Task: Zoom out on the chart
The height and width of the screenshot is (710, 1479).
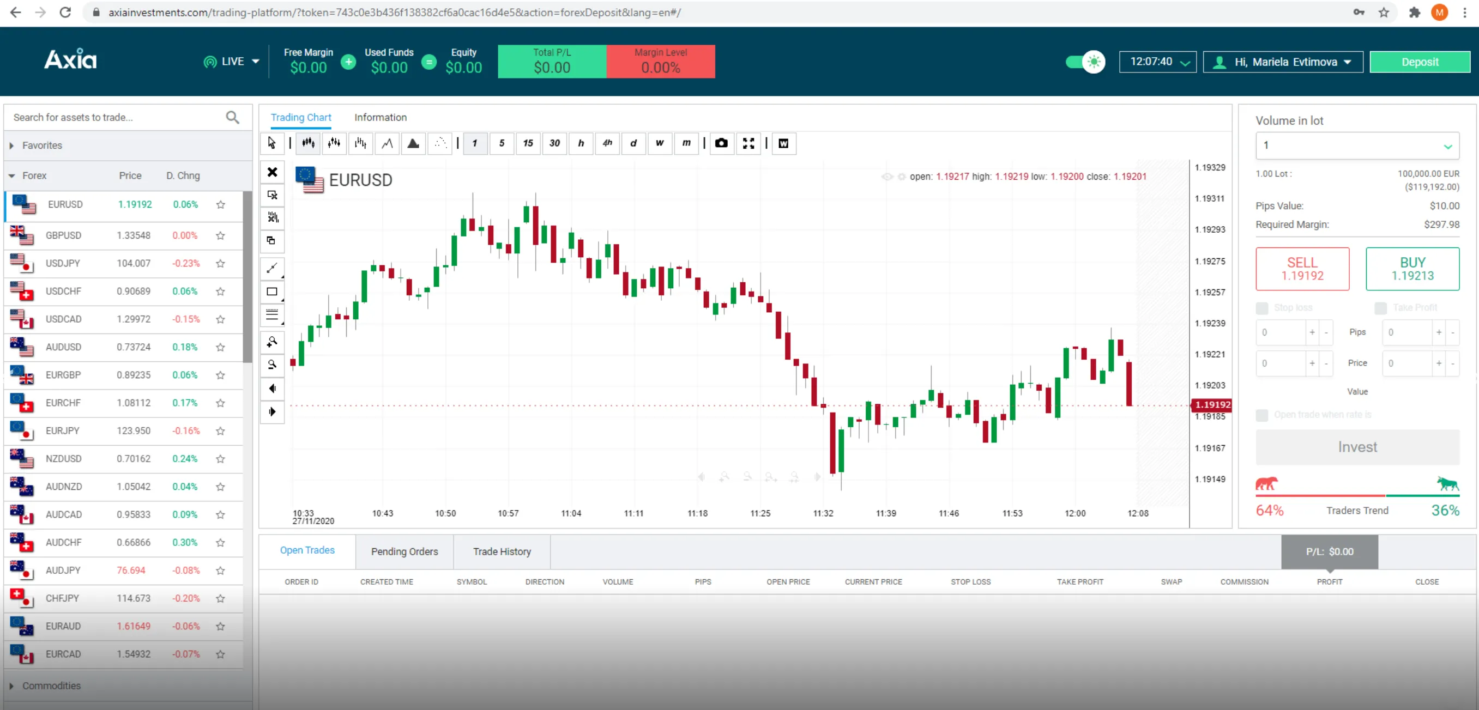Action: pyautogui.click(x=273, y=365)
